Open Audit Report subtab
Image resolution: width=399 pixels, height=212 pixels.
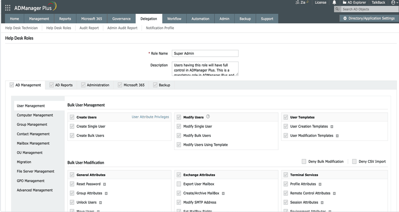(89, 28)
